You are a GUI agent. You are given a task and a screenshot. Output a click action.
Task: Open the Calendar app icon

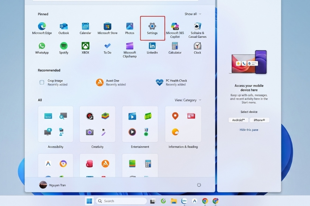click(85, 28)
